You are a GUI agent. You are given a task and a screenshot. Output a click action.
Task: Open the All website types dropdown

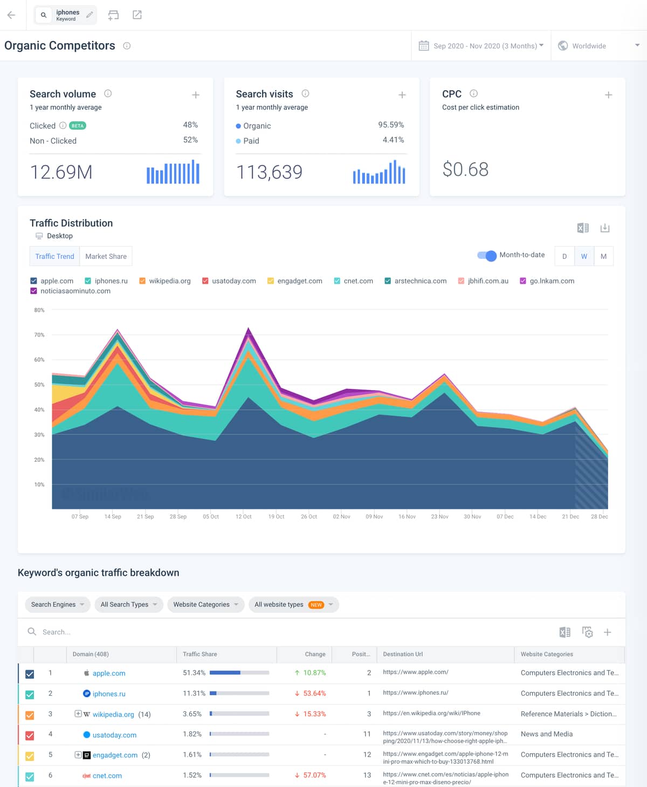(294, 605)
